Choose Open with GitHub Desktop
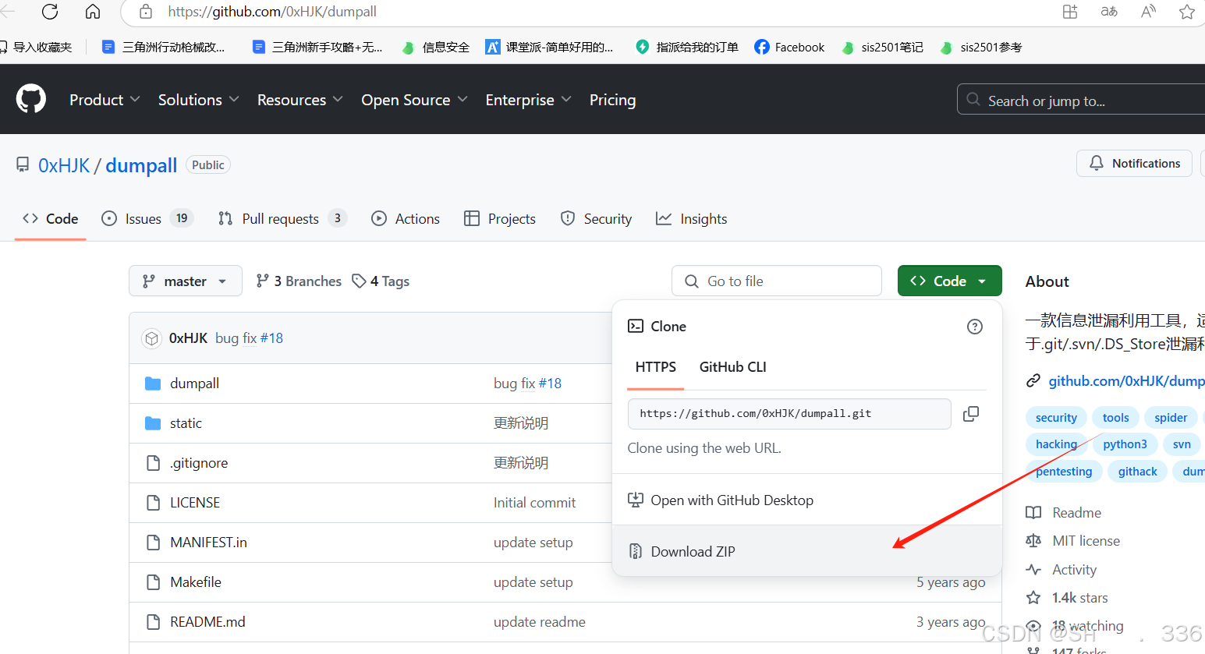Viewport: 1205px width, 654px height. pos(806,500)
